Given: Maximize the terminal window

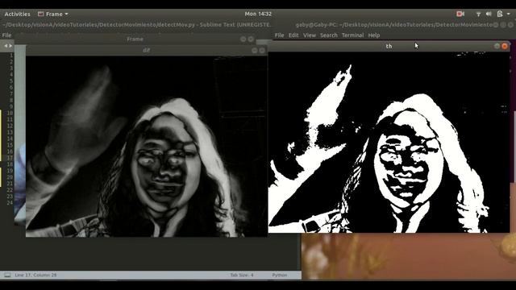Looking at the screenshot, I should pos(503,25).
